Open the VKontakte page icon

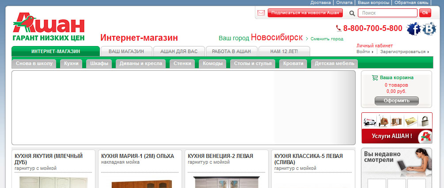coord(429,29)
